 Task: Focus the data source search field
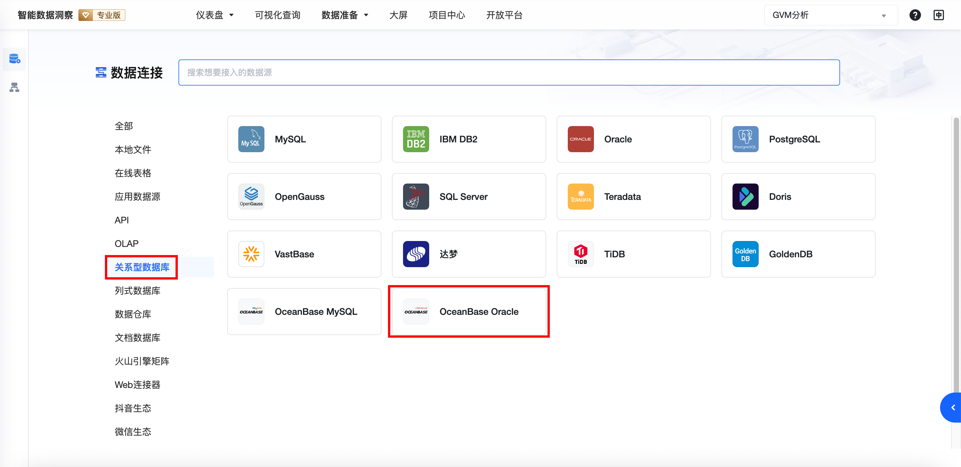509,72
